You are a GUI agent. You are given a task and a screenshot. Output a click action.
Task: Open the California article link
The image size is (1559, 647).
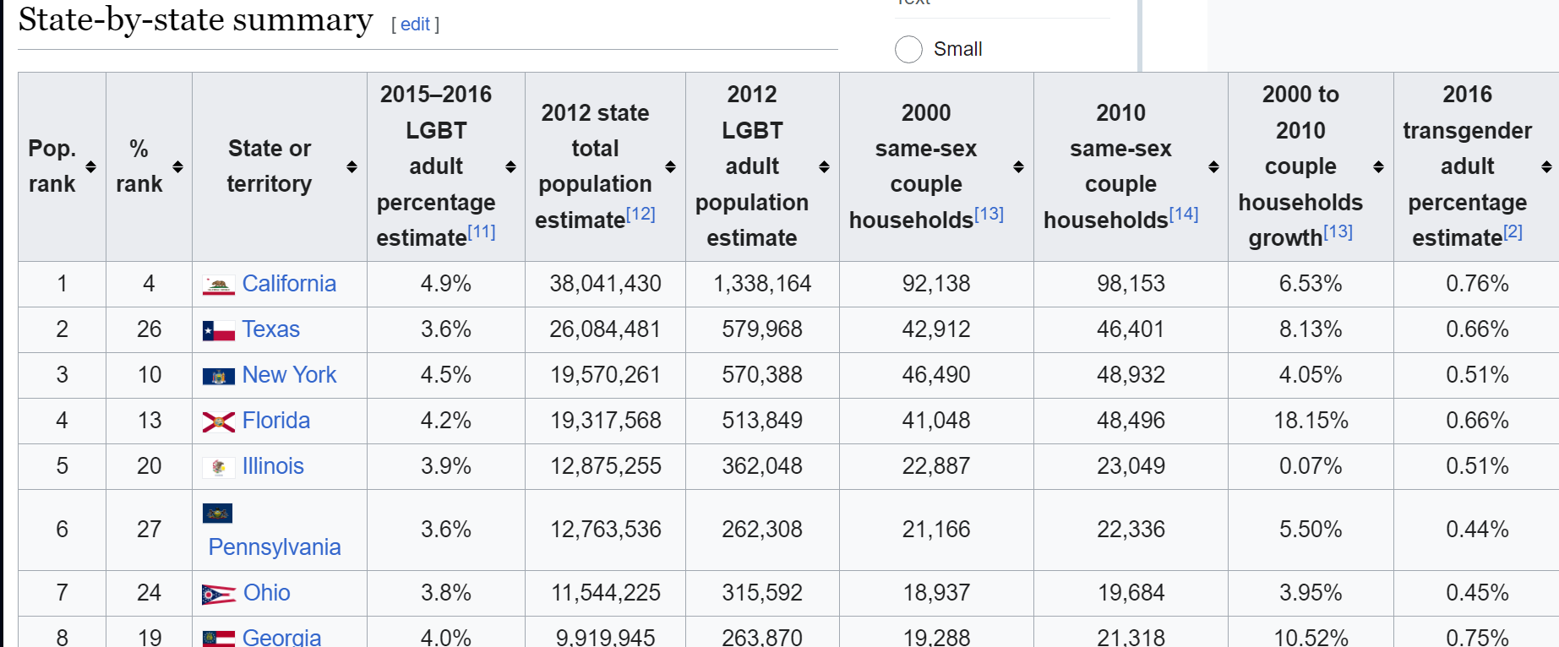coord(289,284)
